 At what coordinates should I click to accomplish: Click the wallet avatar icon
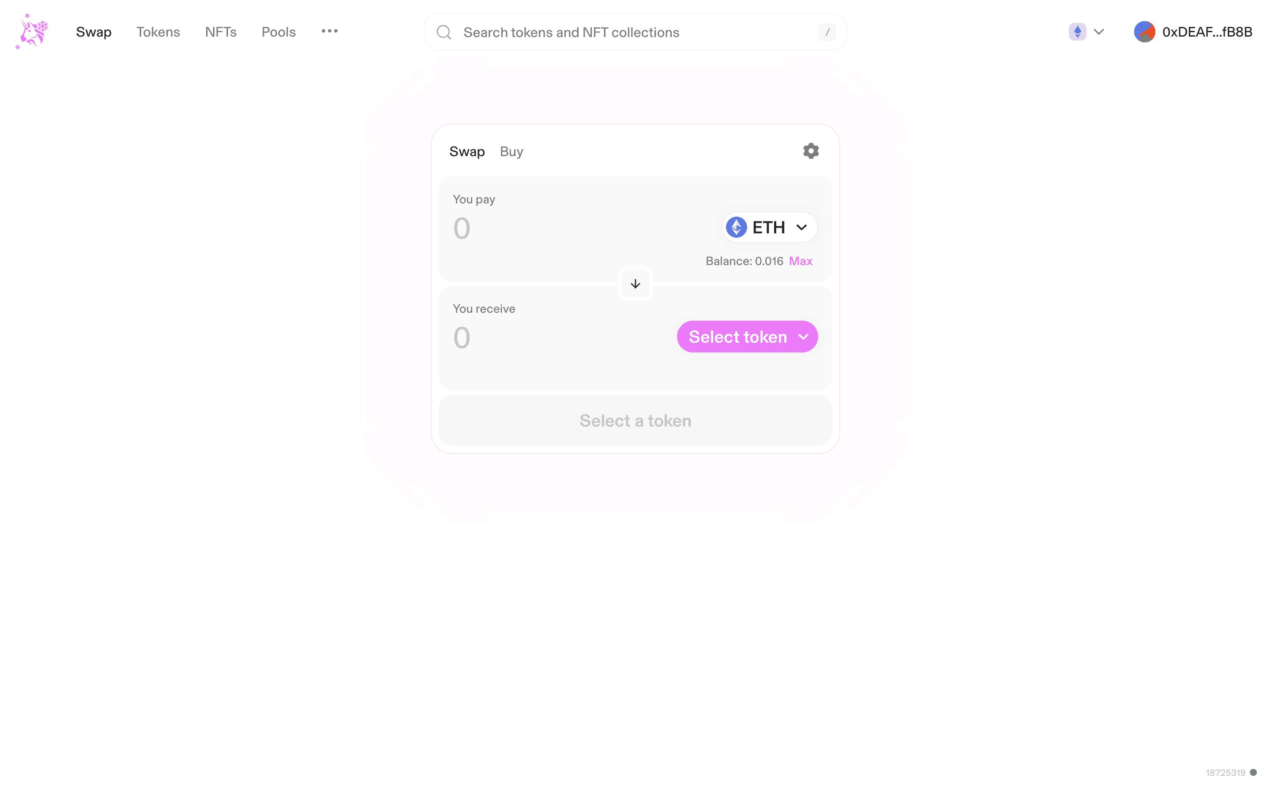tap(1144, 32)
